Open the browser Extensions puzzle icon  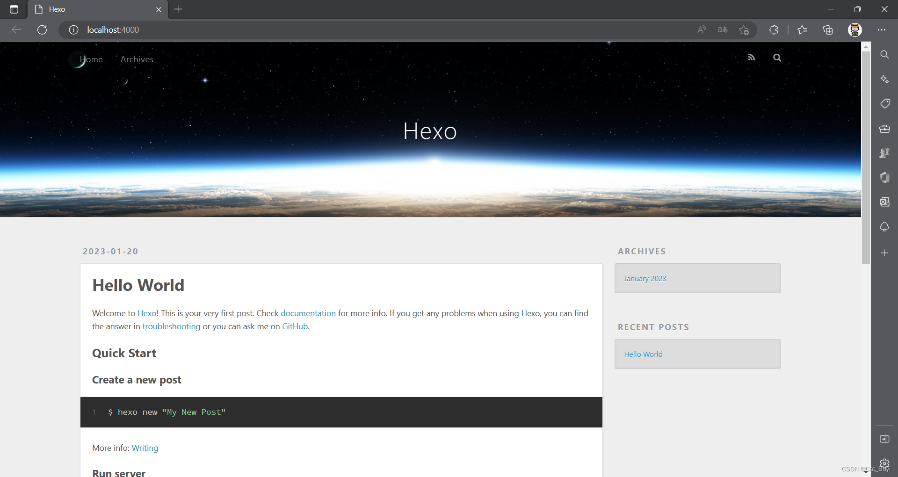coord(774,30)
